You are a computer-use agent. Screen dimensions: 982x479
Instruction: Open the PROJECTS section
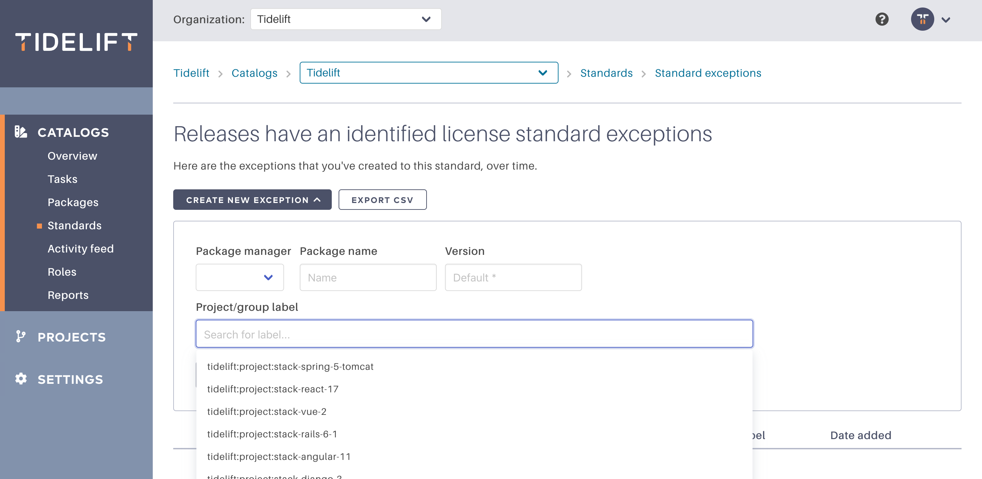pyautogui.click(x=72, y=337)
